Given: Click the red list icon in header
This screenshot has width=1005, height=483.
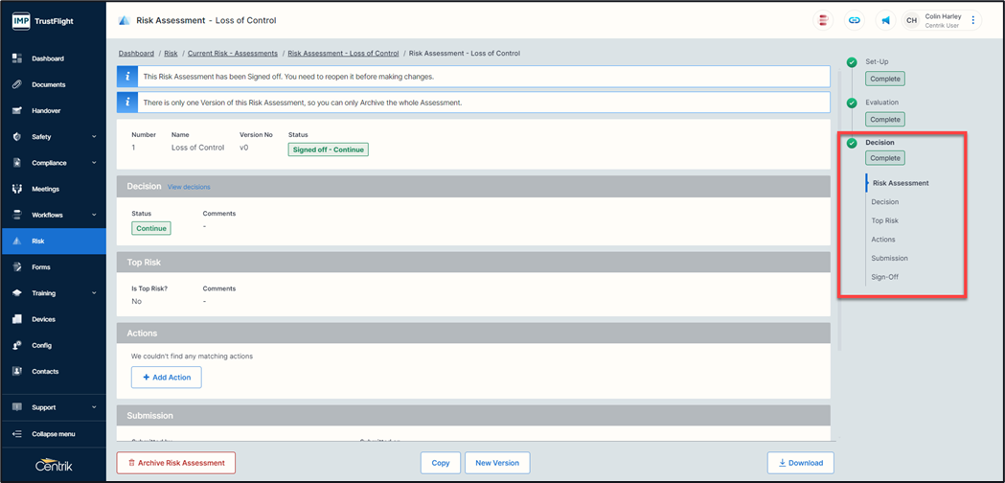Looking at the screenshot, I should 823,20.
